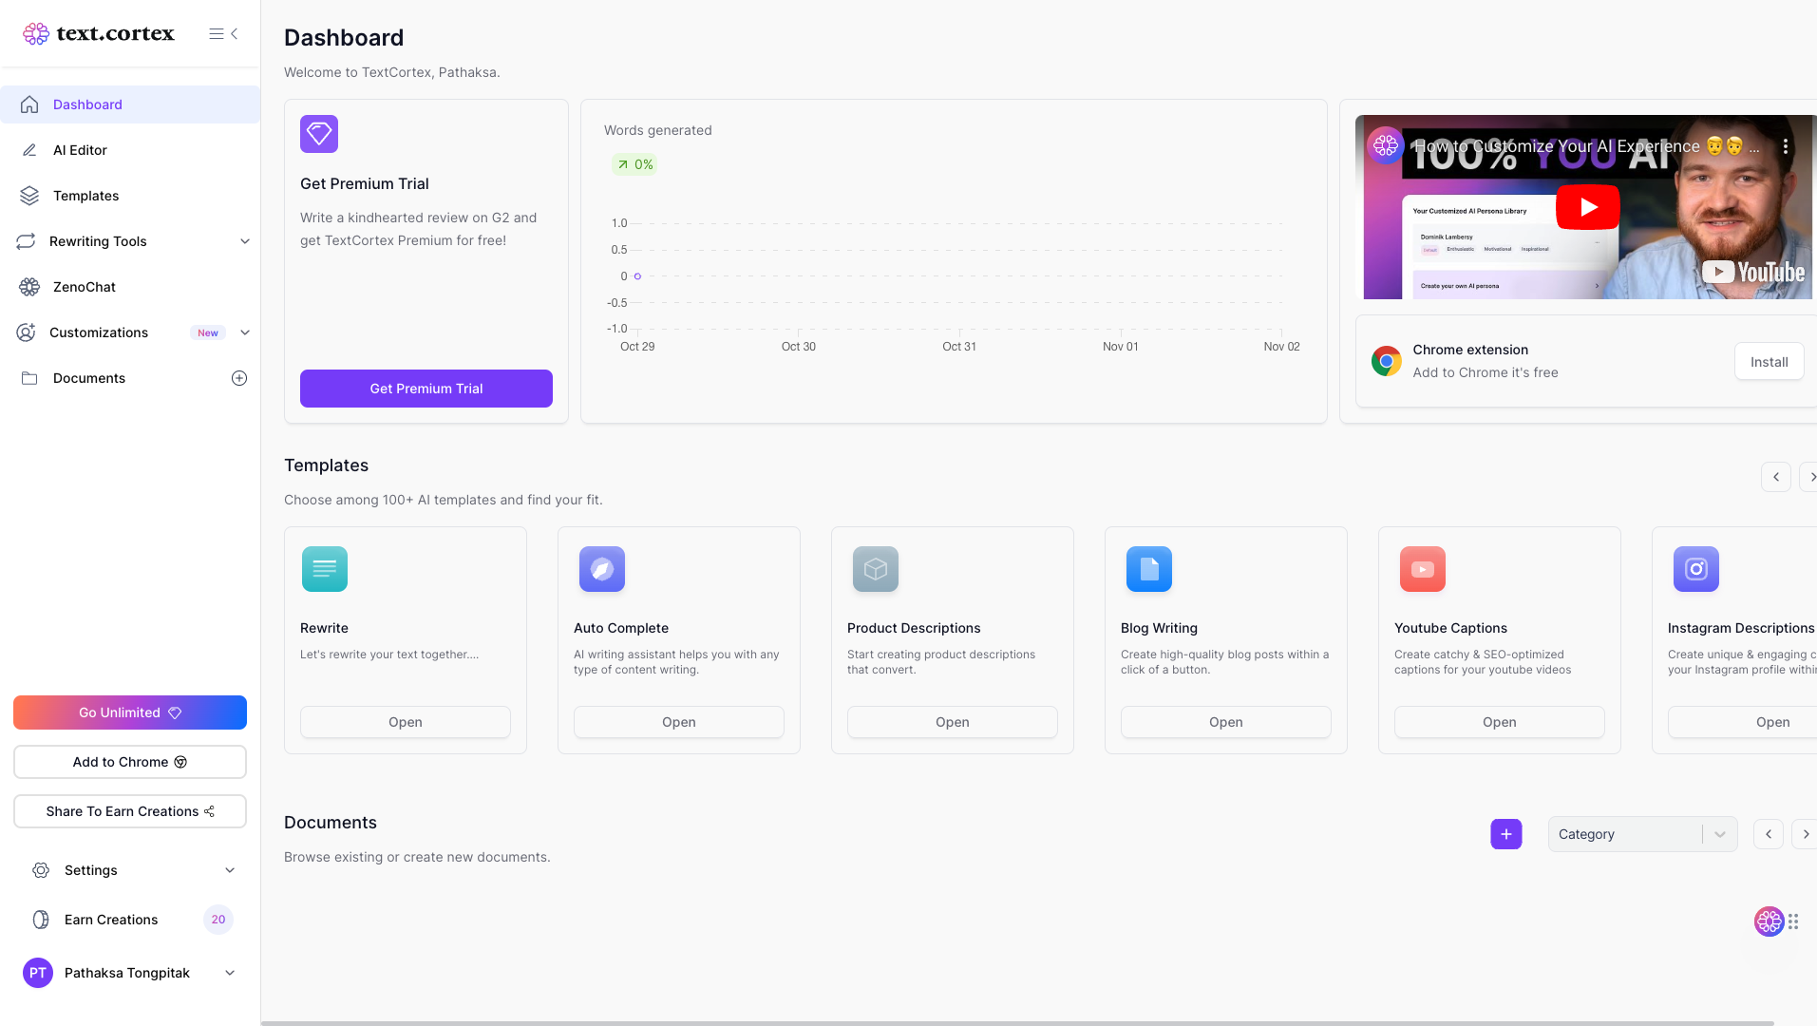Image resolution: width=1817 pixels, height=1026 pixels.
Task: Open the Category dropdown
Action: point(1641,834)
